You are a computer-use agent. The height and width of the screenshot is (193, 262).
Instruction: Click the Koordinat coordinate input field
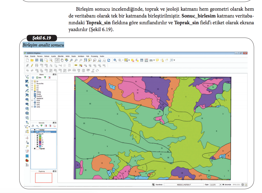[183, 184]
